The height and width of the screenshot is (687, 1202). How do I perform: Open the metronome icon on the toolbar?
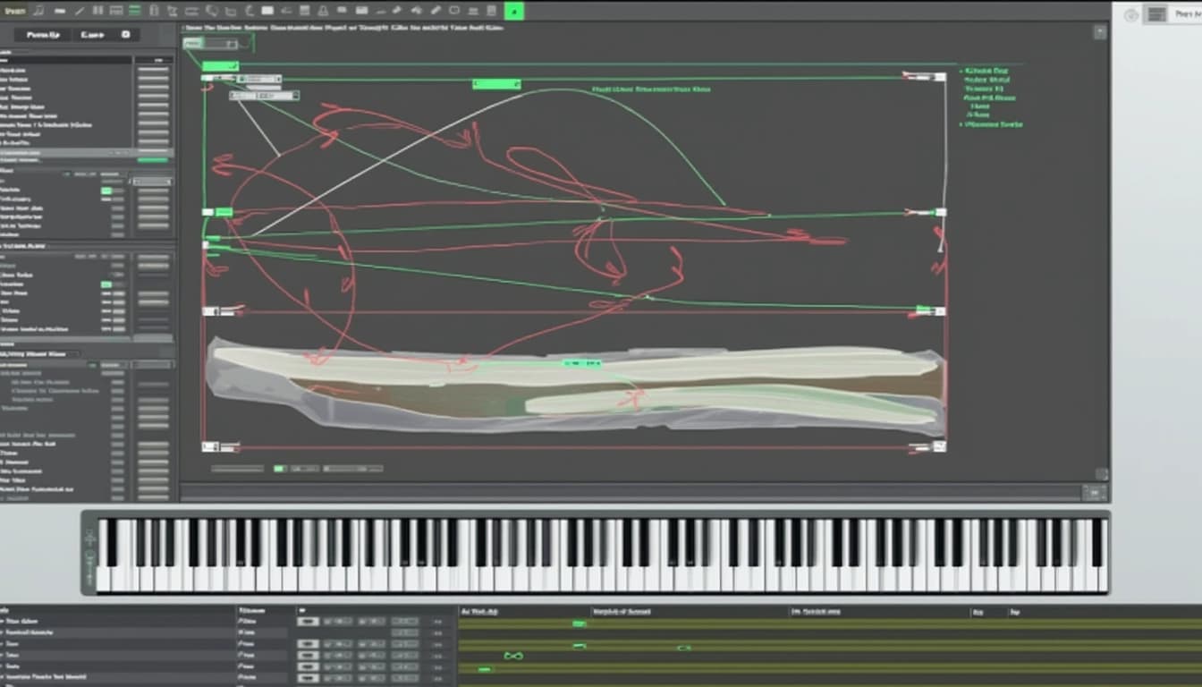322,10
